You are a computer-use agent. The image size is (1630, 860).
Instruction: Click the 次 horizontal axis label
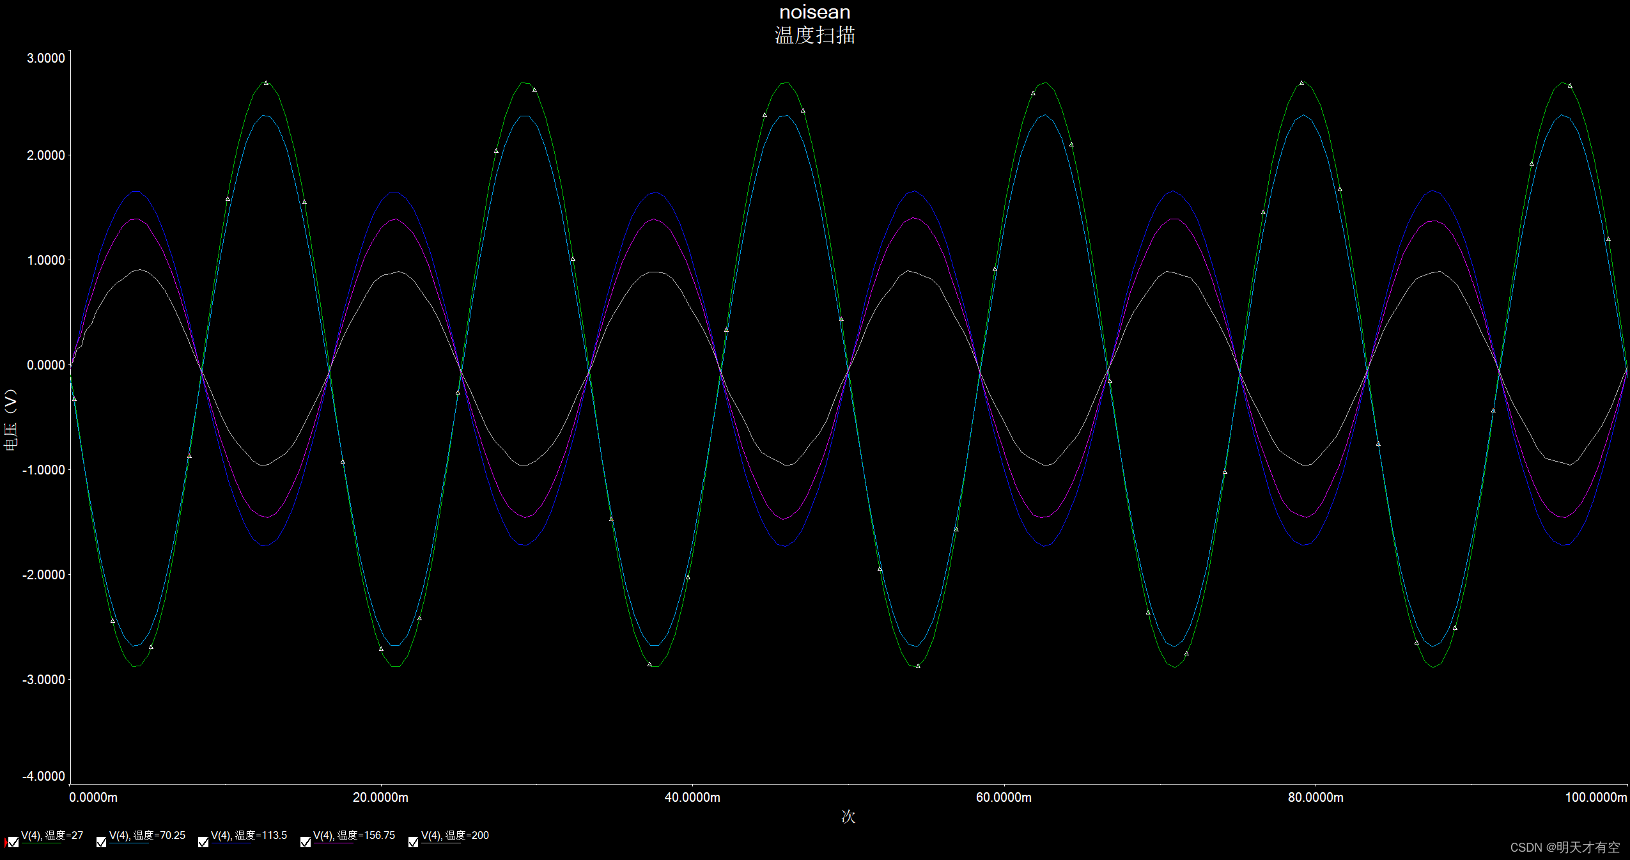point(848,817)
